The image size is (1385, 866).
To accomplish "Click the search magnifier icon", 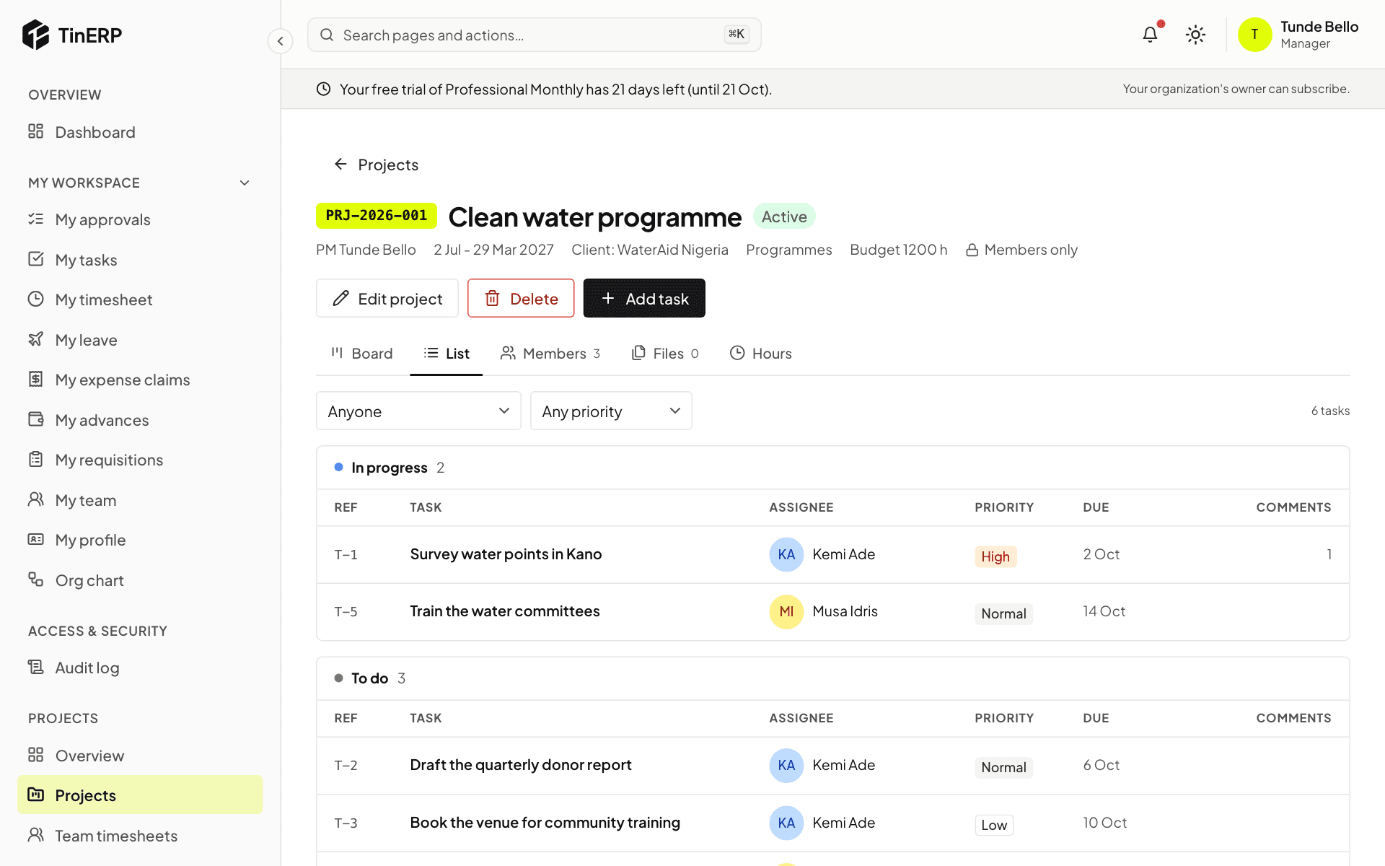I will click(327, 35).
